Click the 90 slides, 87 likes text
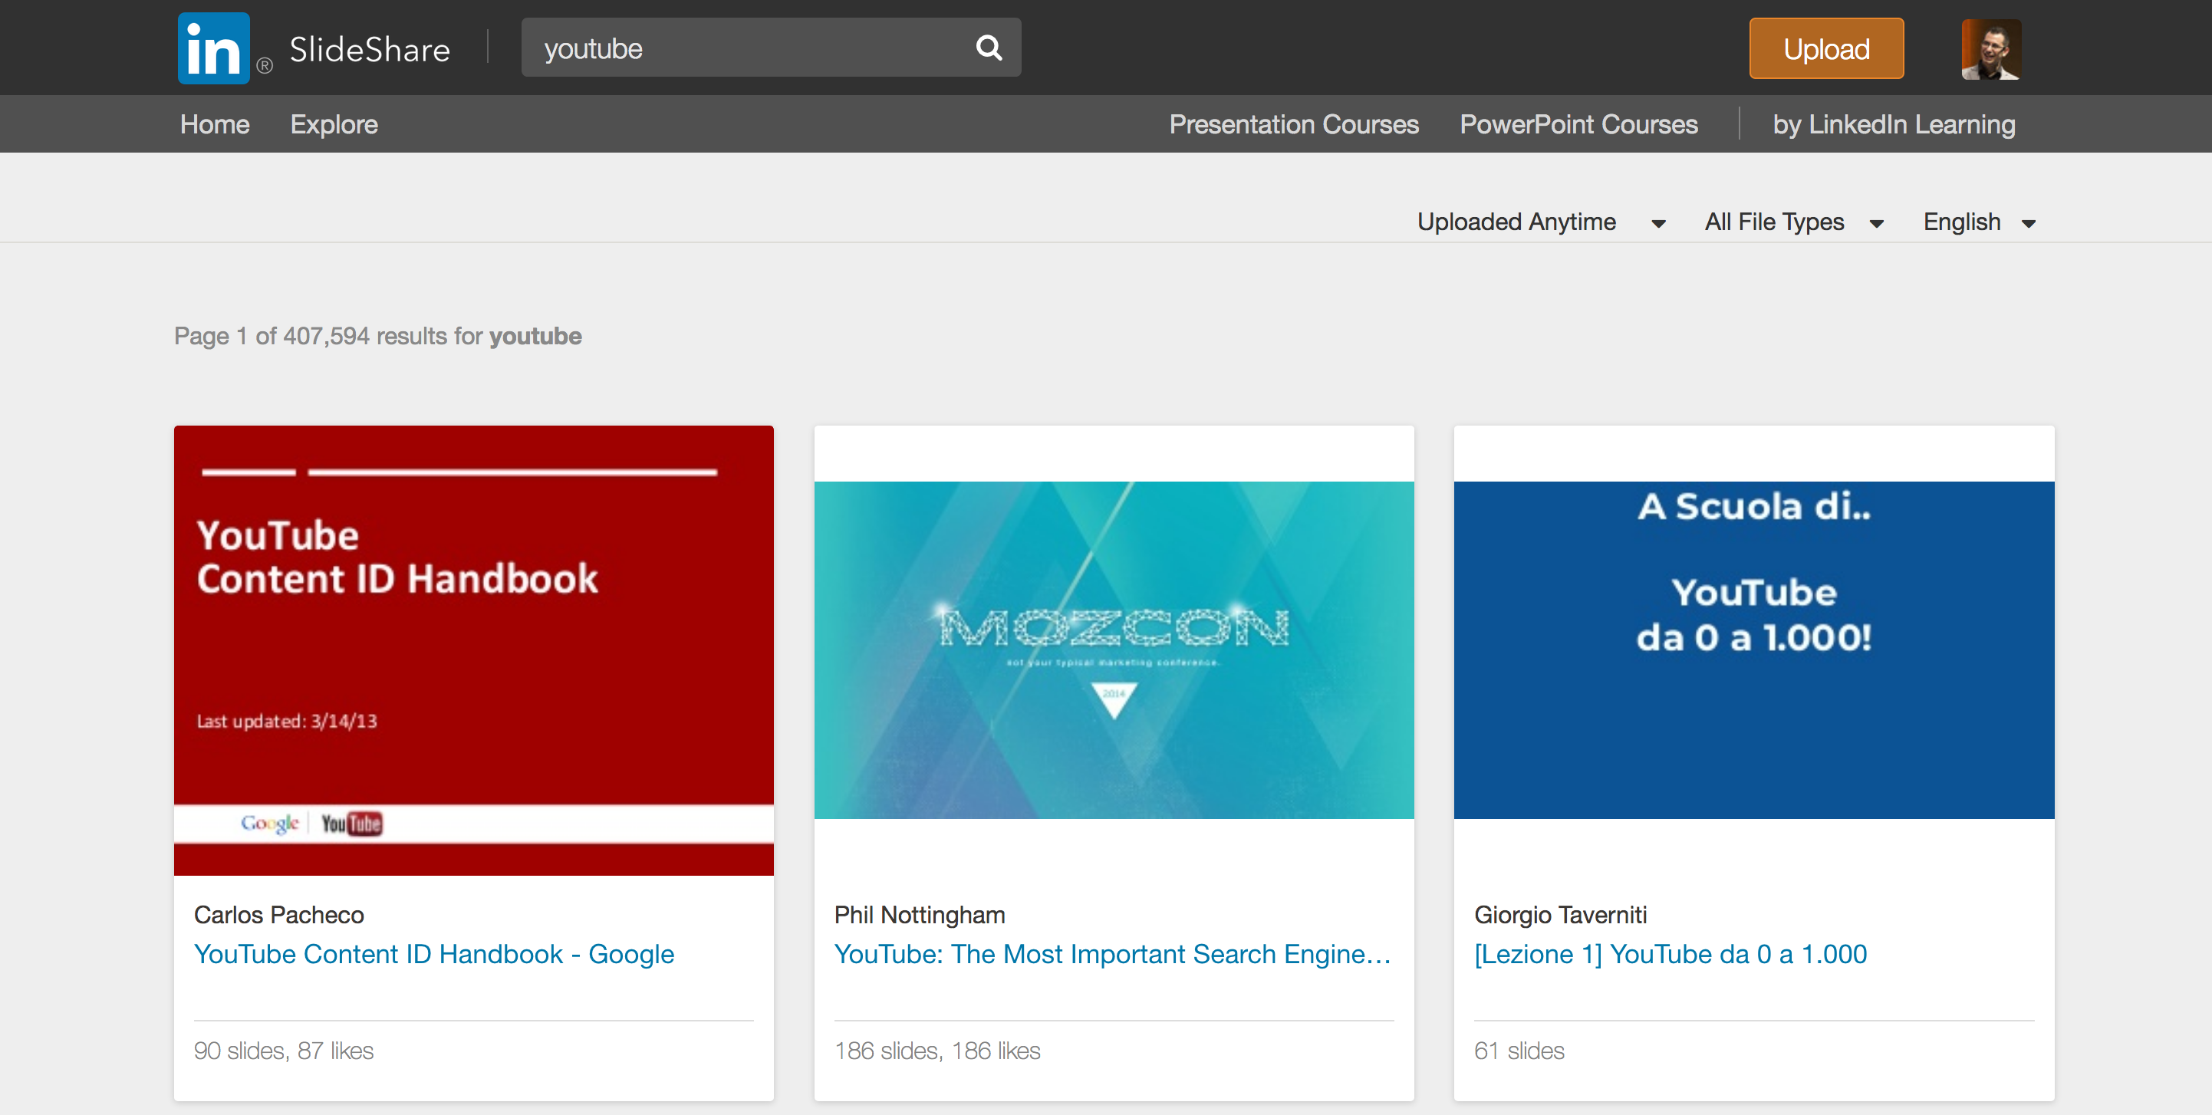Image resolution: width=2212 pixels, height=1115 pixels. point(283,1051)
